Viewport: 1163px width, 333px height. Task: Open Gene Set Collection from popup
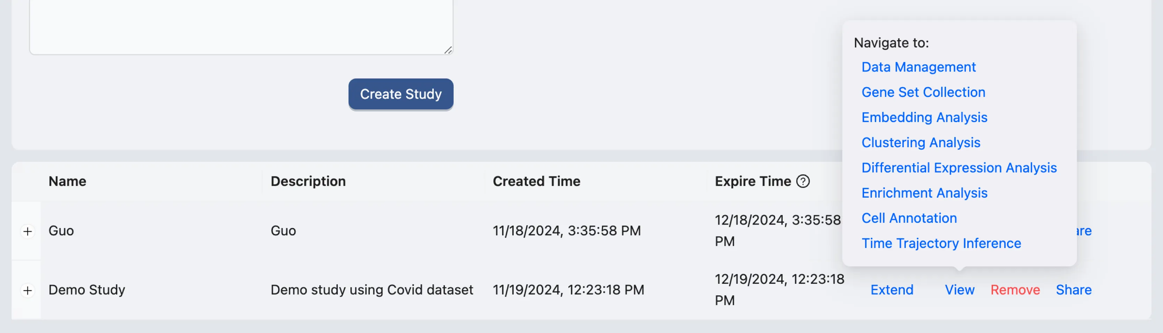point(923,92)
